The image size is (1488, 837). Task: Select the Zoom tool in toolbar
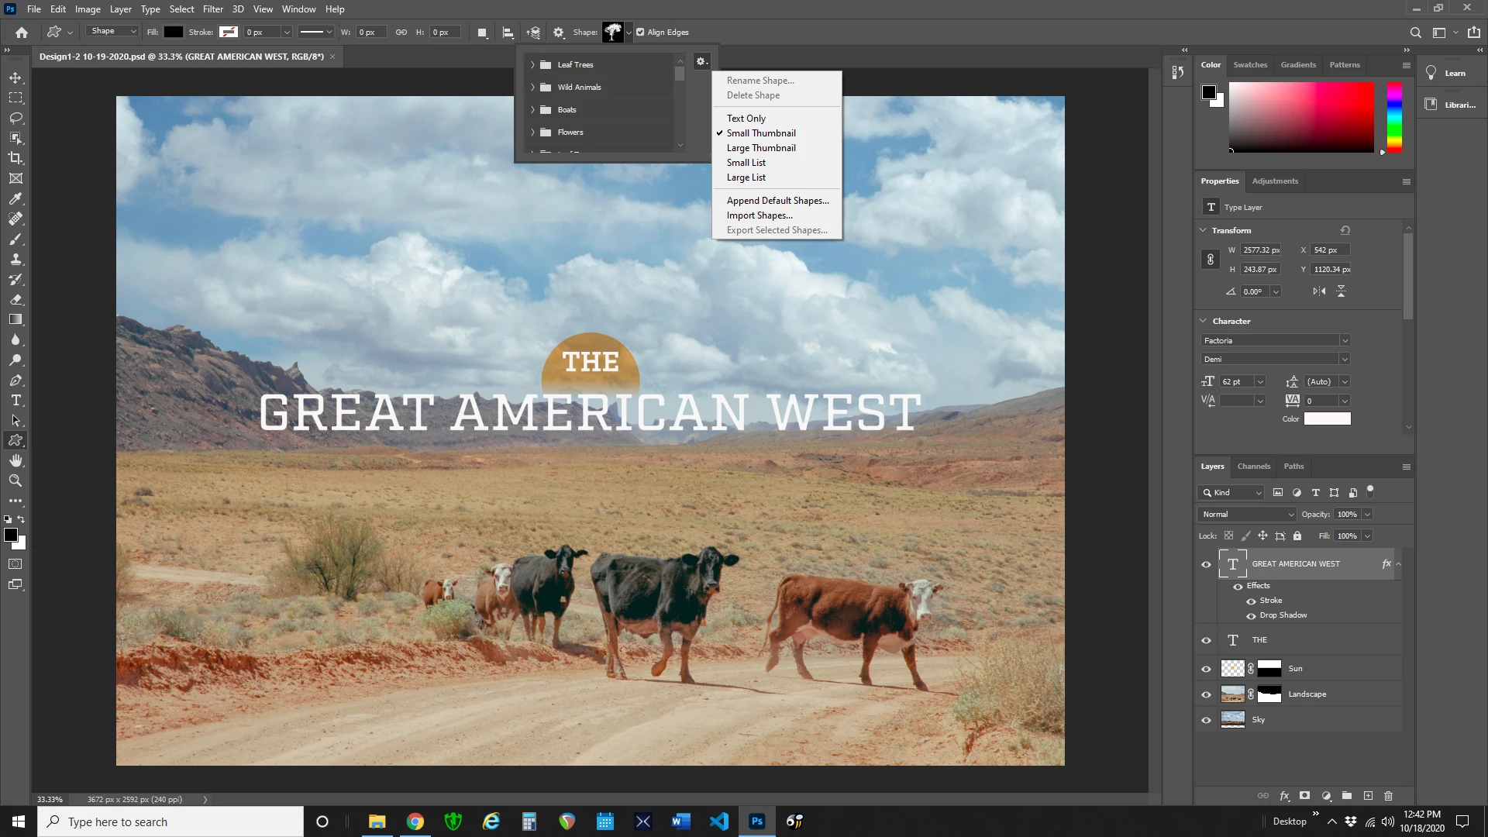15,480
